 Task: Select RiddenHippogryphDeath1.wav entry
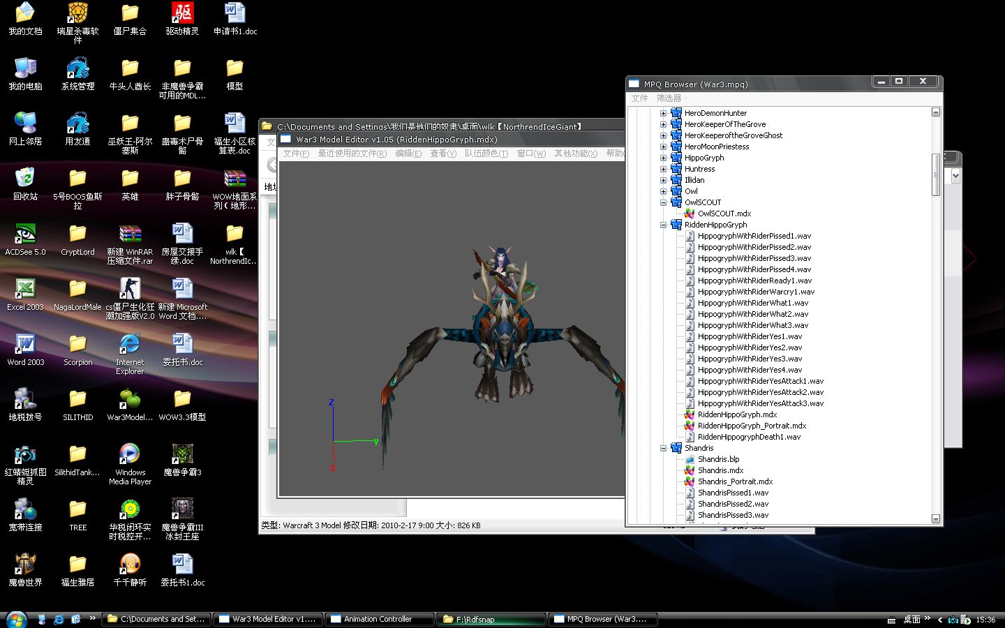click(x=749, y=437)
